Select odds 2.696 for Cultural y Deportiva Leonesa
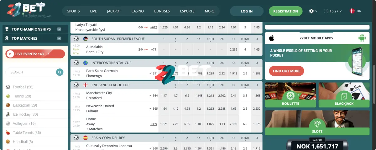This screenshot has width=376, height=150. pyautogui.click(x=164, y=148)
